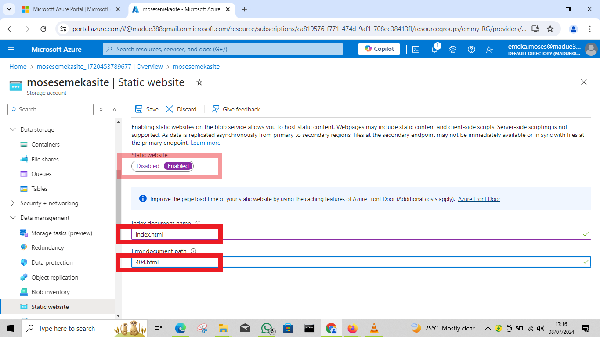Viewport: 600px width, 337px height.
Task: Open Data protection in the sidebar
Action: pos(52,262)
